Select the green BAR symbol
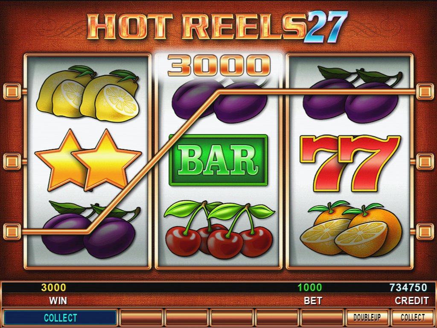This screenshot has height=328, width=437. click(218, 160)
